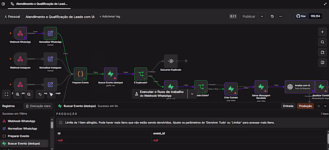Image resolution: width=329 pixels, height=150 pixels.
Task: Collapse the log panel with the chevron
Action: (x=325, y=106)
